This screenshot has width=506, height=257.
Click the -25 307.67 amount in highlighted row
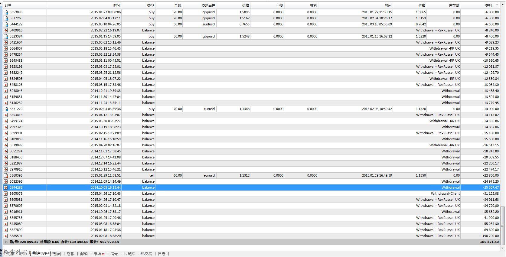pos(491,187)
